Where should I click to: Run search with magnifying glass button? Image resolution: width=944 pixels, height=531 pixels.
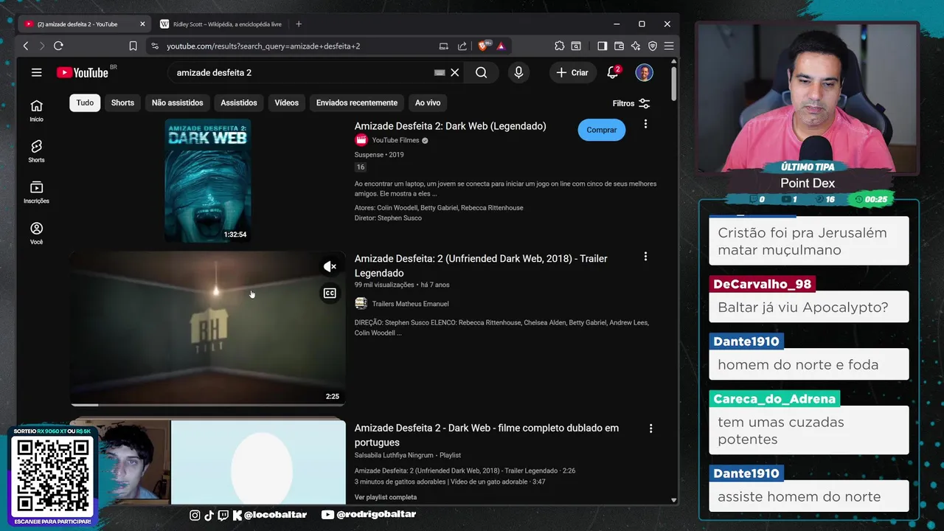point(481,72)
